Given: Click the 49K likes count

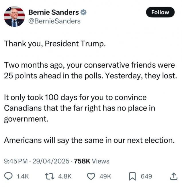Looking at the screenshot, I should (105, 176).
